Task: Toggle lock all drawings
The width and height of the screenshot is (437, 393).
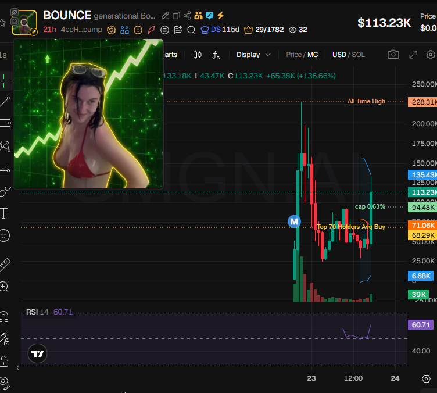Action: (4, 361)
